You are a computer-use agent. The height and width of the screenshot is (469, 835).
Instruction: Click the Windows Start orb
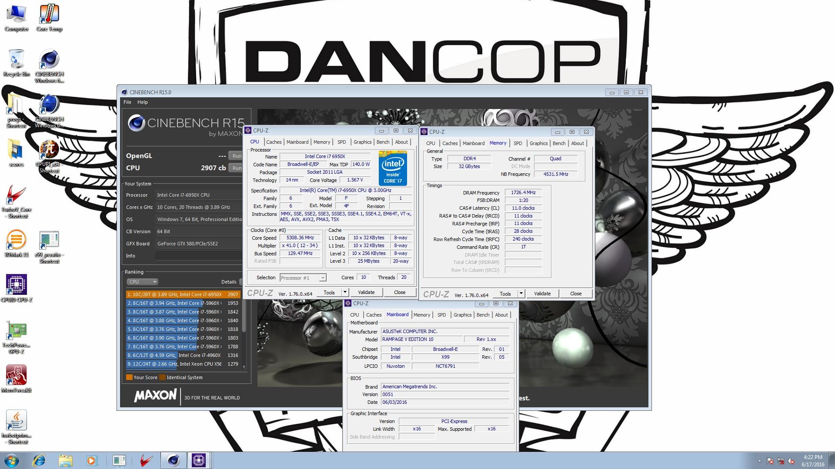12,460
